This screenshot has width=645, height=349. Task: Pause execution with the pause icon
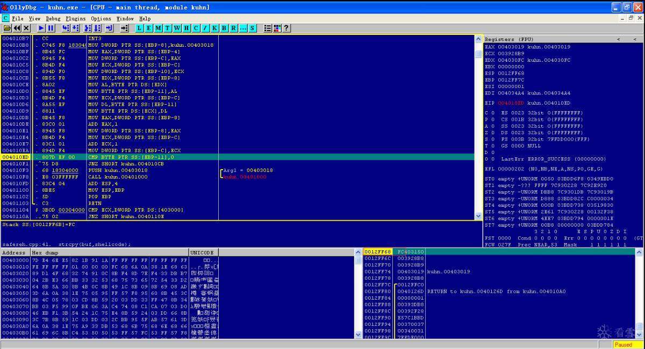(x=51, y=28)
